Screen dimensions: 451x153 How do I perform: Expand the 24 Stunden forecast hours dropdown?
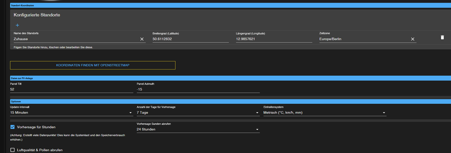(198, 129)
